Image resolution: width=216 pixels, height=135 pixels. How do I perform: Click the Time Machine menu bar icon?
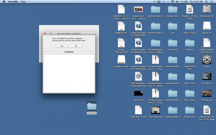164,2
